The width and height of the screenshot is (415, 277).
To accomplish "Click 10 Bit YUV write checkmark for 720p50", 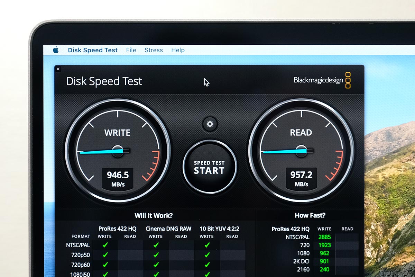I will click(x=207, y=255).
